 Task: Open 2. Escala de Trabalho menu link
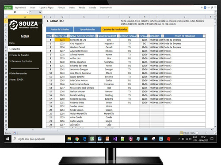[19, 55]
